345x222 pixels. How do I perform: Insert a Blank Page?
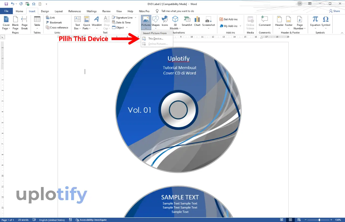[15, 23]
